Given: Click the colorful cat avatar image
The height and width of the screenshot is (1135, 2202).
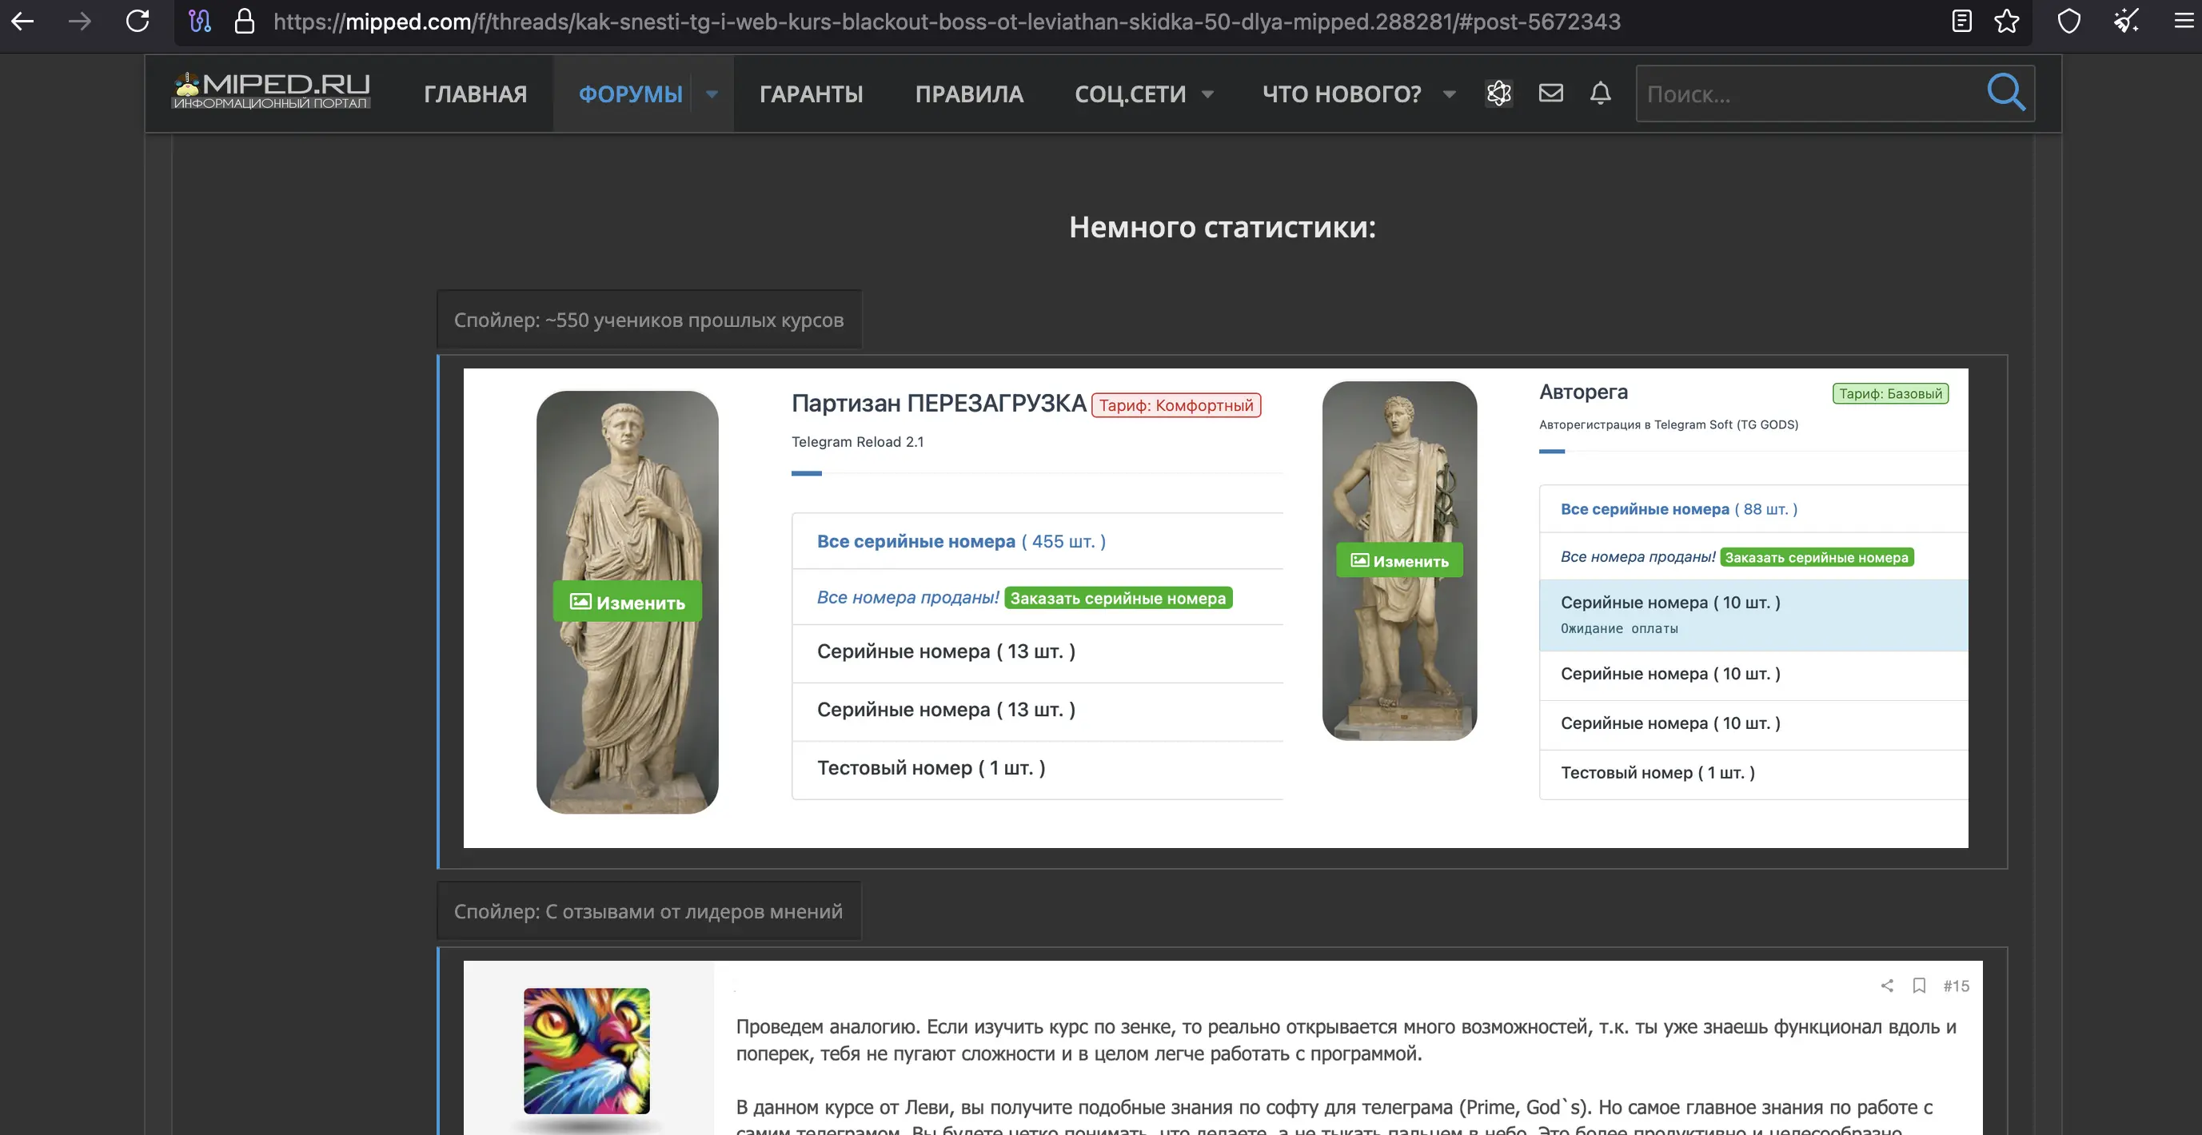Looking at the screenshot, I should (x=586, y=1050).
